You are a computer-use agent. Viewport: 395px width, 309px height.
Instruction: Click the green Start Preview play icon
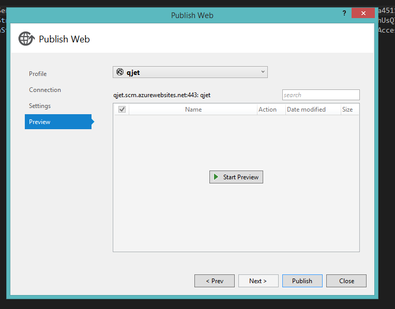(x=216, y=177)
